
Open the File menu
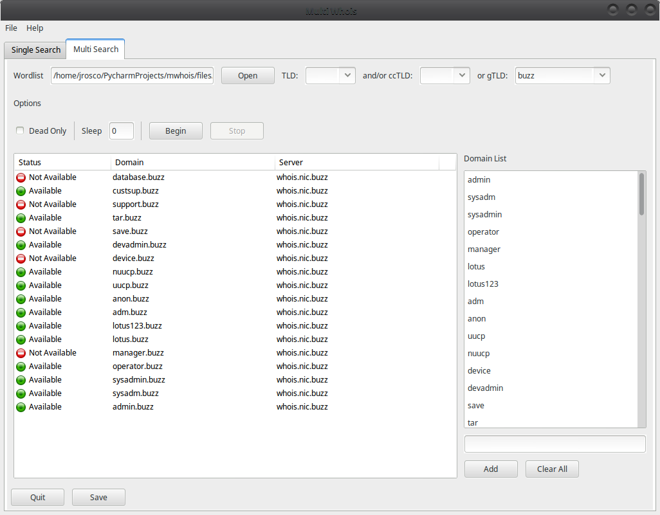click(x=12, y=28)
